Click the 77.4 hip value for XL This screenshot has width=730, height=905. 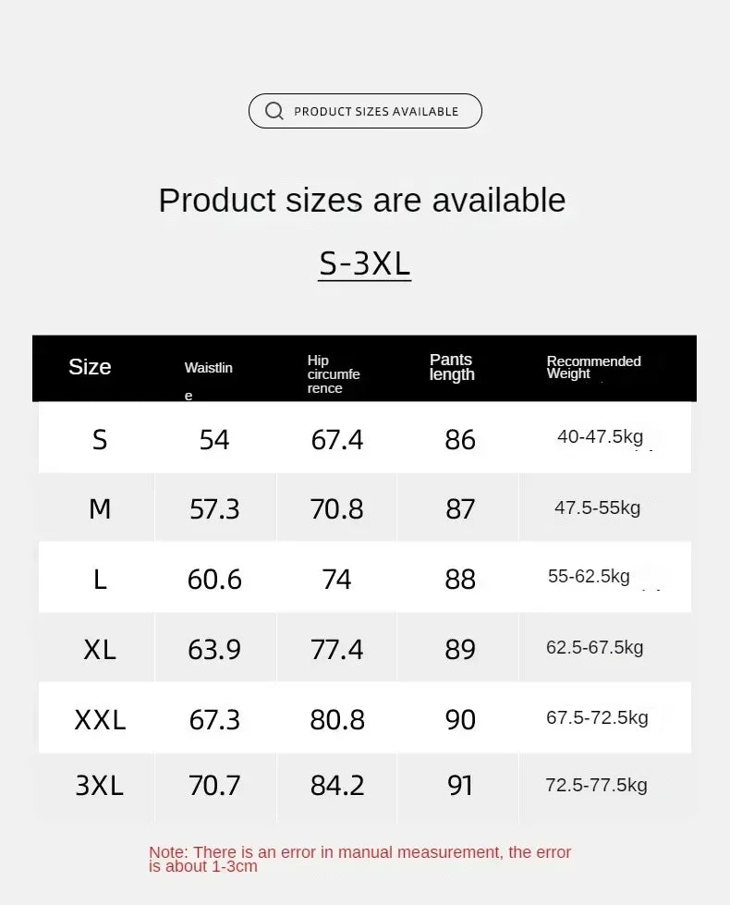coord(337,650)
